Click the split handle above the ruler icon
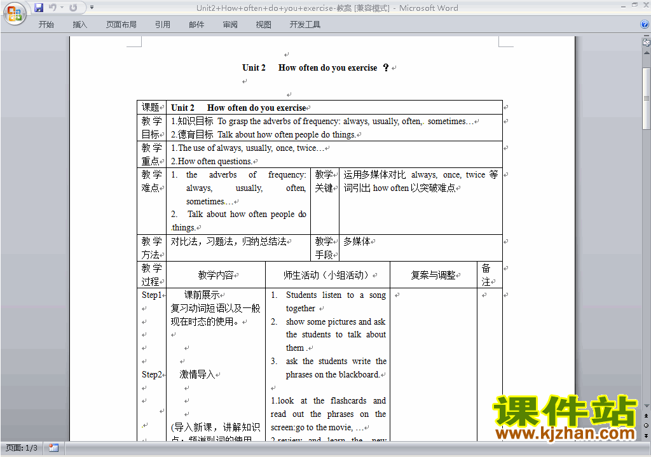This screenshot has height=457, width=651. [x=647, y=36]
